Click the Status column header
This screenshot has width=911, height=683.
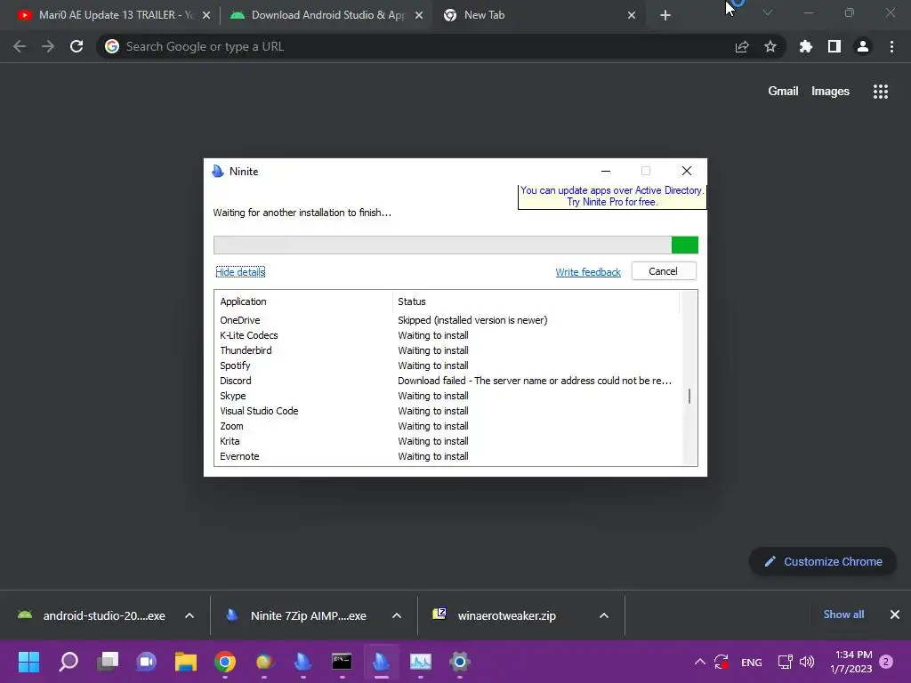click(x=535, y=301)
